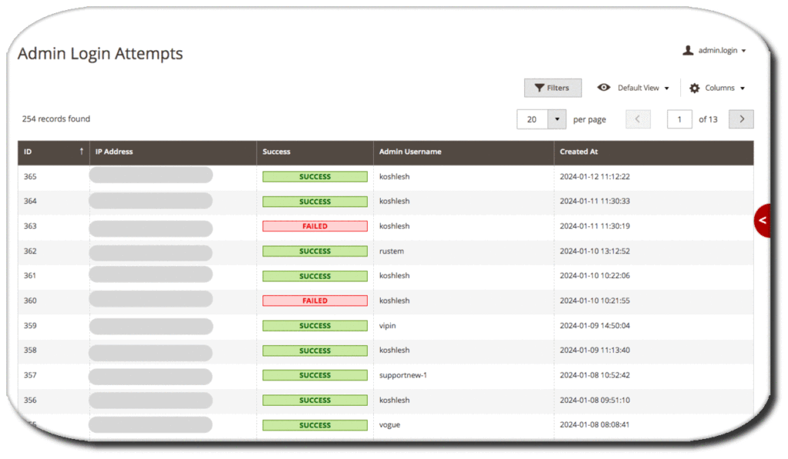Click the Columns gear icon

pyautogui.click(x=694, y=88)
